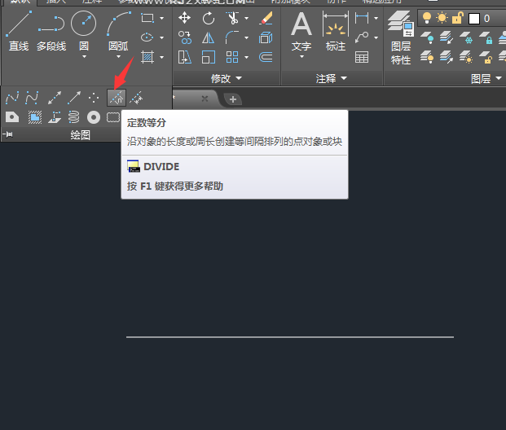Viewport: 506px width, 430px height.
Task: Click the Revision Cloud tool icon
Action: point(113,117)
